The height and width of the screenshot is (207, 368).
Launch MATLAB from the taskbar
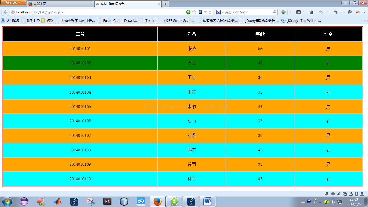click(x=57, y=202)
